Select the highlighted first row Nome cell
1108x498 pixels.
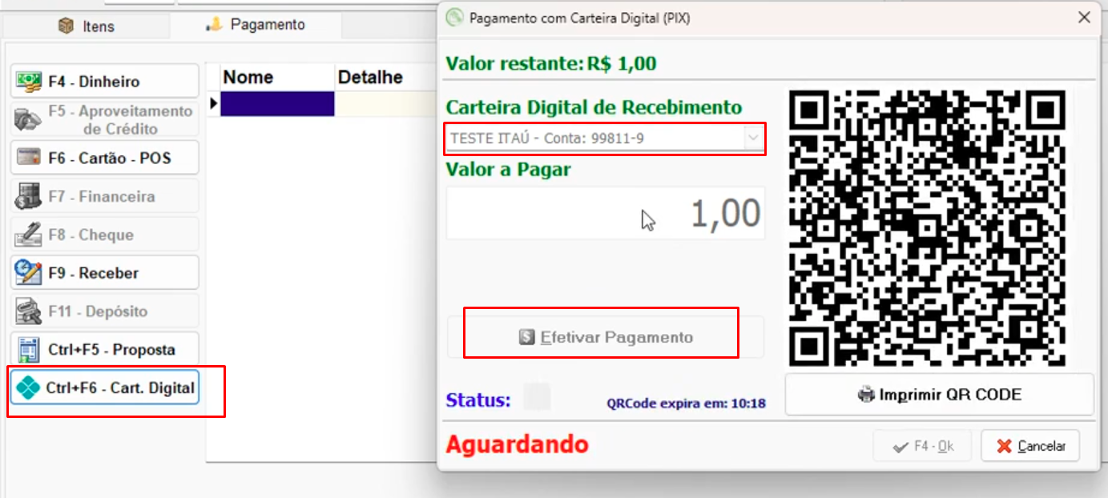277,104
